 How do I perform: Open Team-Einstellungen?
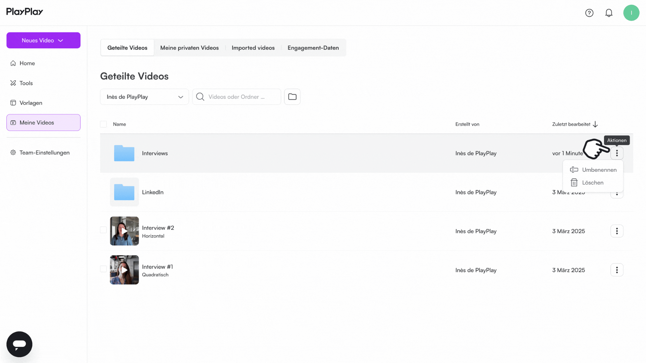point(43,153)
